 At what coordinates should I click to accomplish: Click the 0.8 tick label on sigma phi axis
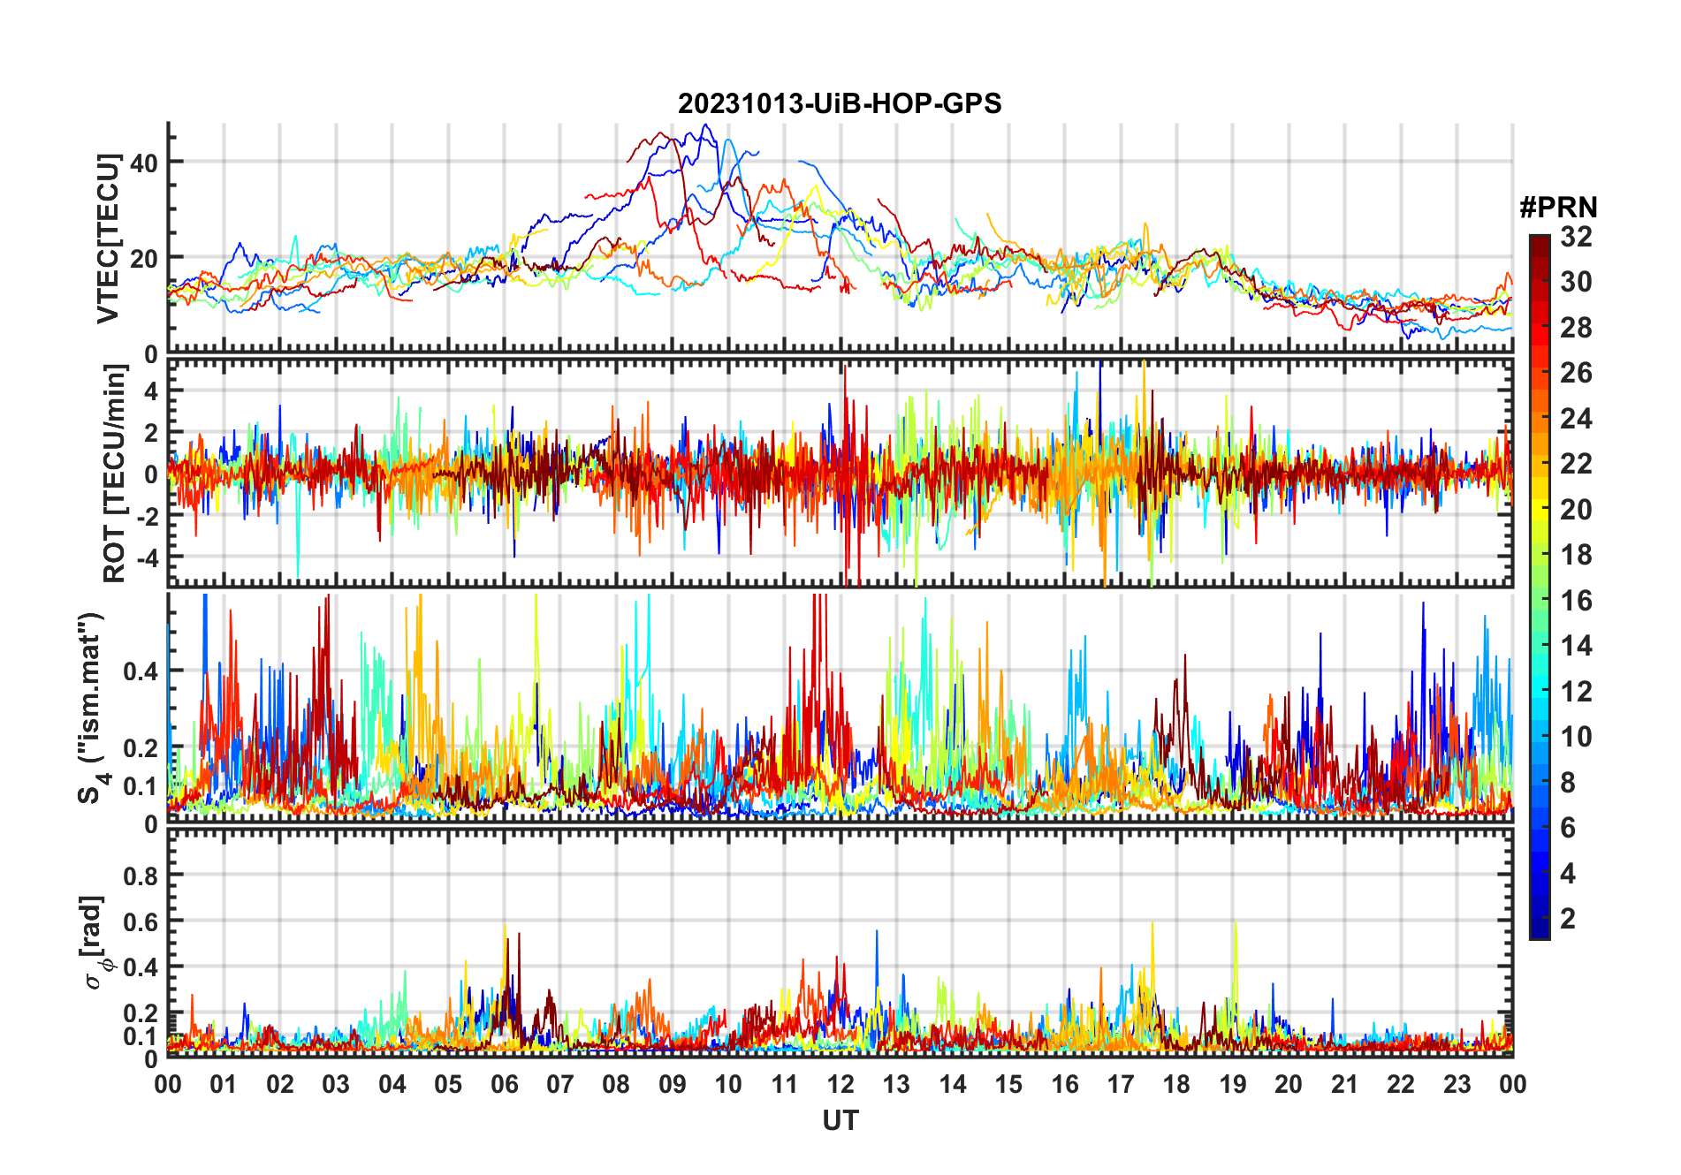(x=141, y=876)
